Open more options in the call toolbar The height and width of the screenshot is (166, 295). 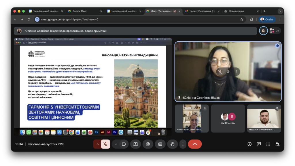183,144
